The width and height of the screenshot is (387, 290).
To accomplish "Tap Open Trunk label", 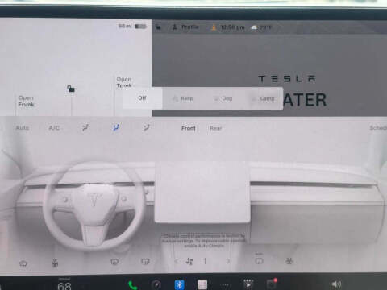I will [124, 82].
